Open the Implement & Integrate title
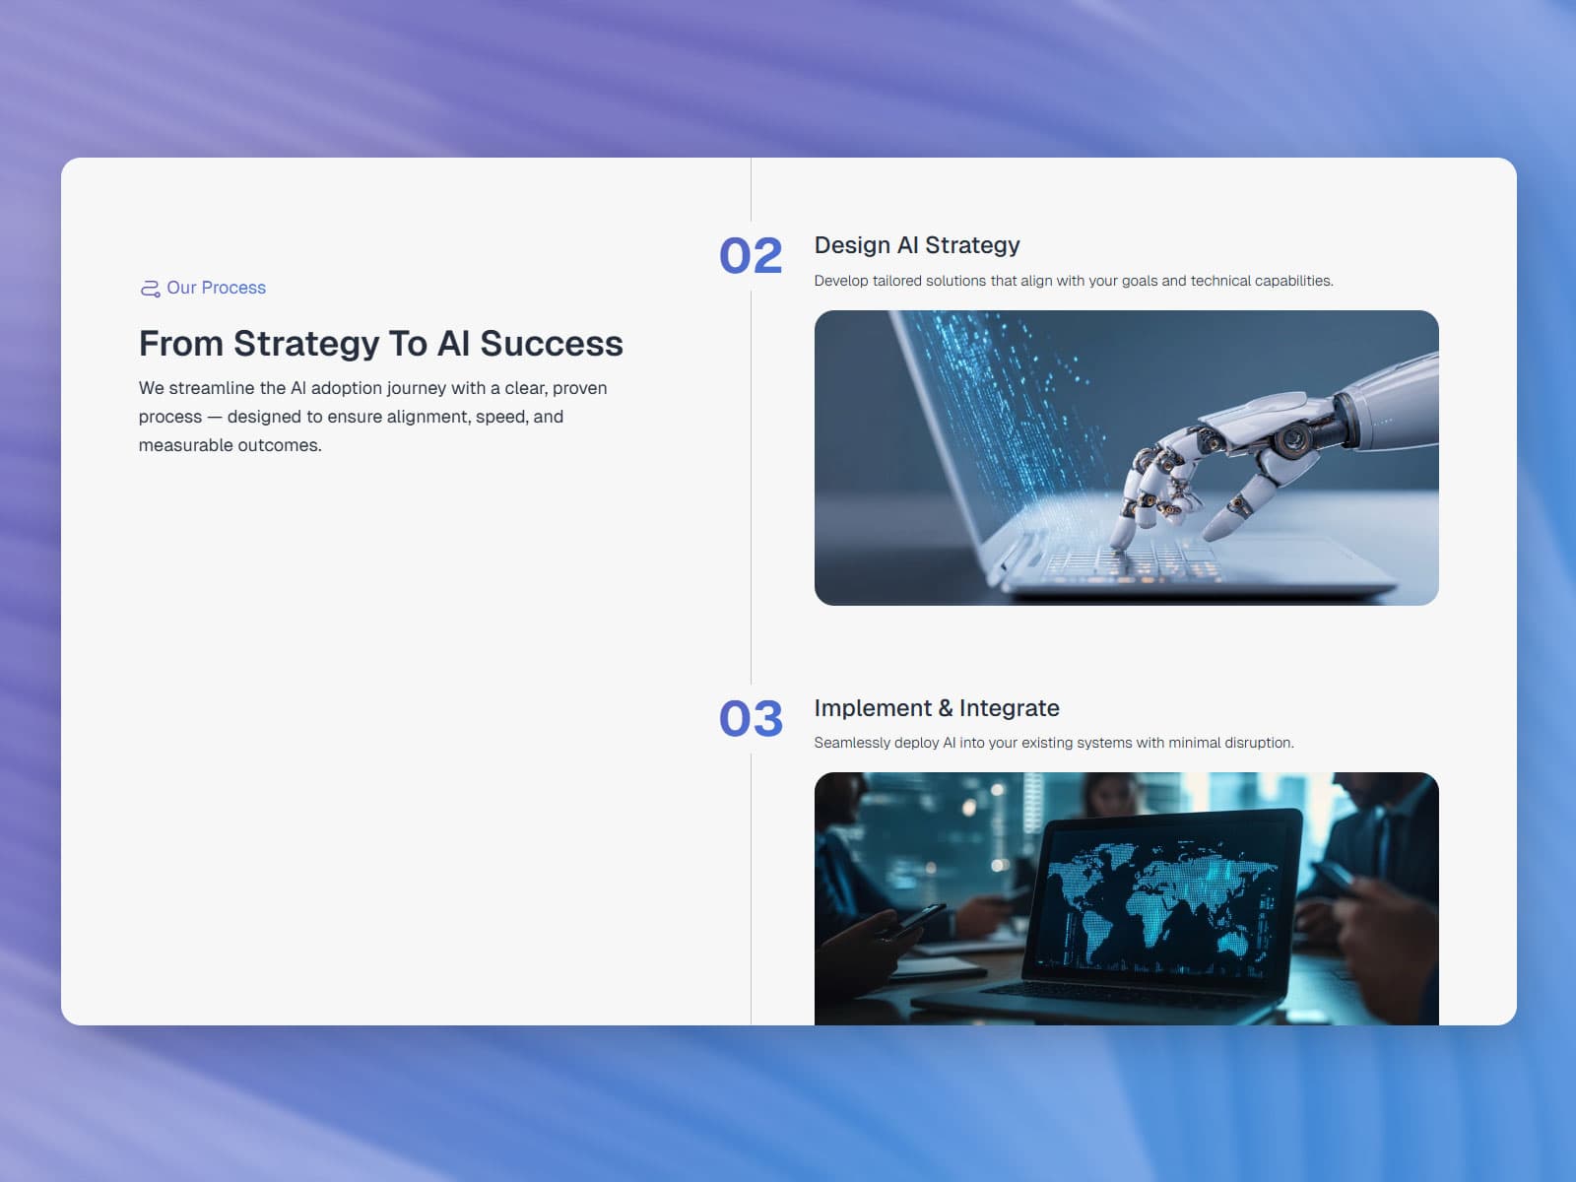 coord(936,708)
